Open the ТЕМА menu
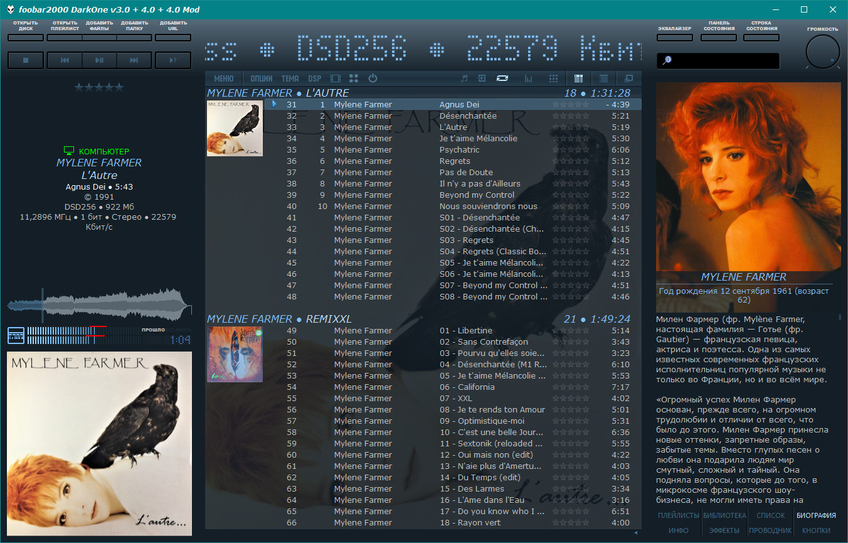Screen dimensions: 848x543 tap(290, 78)
